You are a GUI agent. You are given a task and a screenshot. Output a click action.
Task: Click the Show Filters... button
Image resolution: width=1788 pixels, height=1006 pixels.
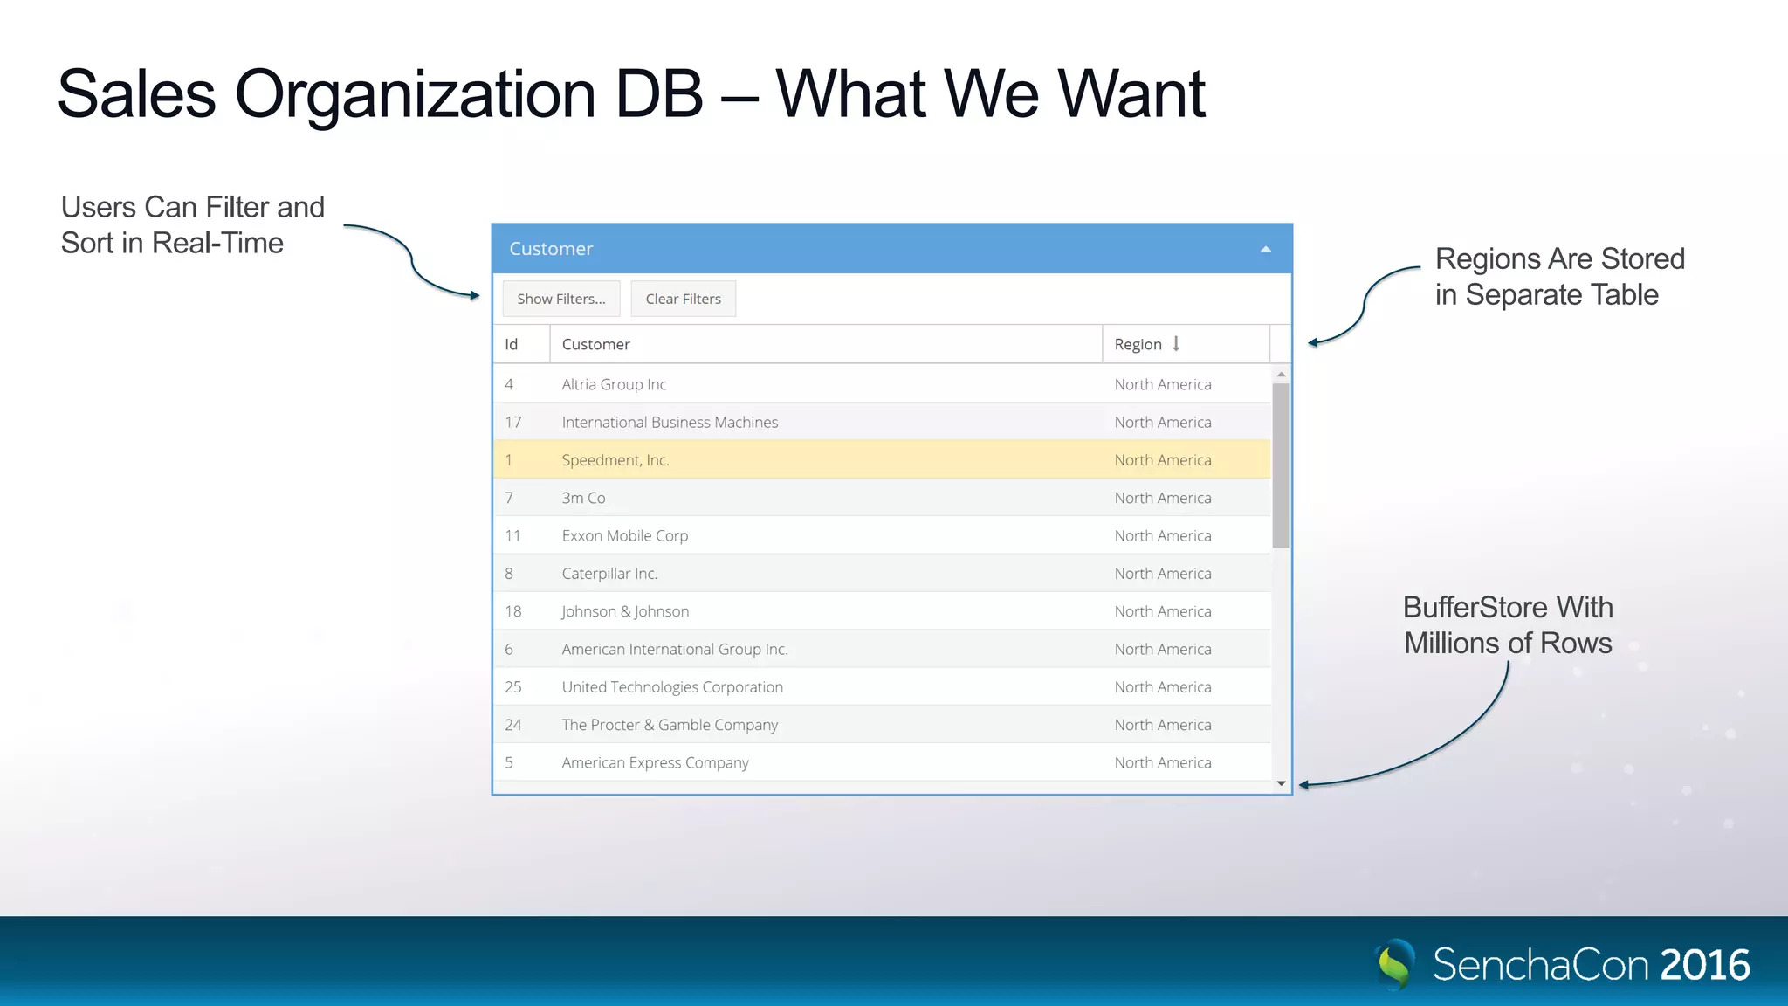tap(561, 299)
